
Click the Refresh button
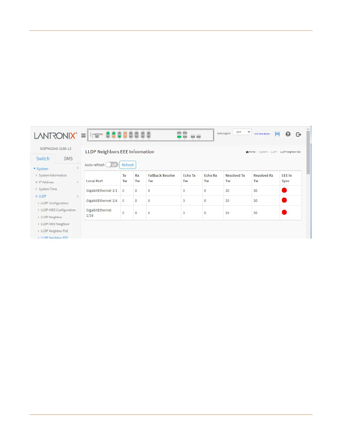(x=128, y=165)
